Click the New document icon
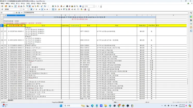 (x=2, y=6)
